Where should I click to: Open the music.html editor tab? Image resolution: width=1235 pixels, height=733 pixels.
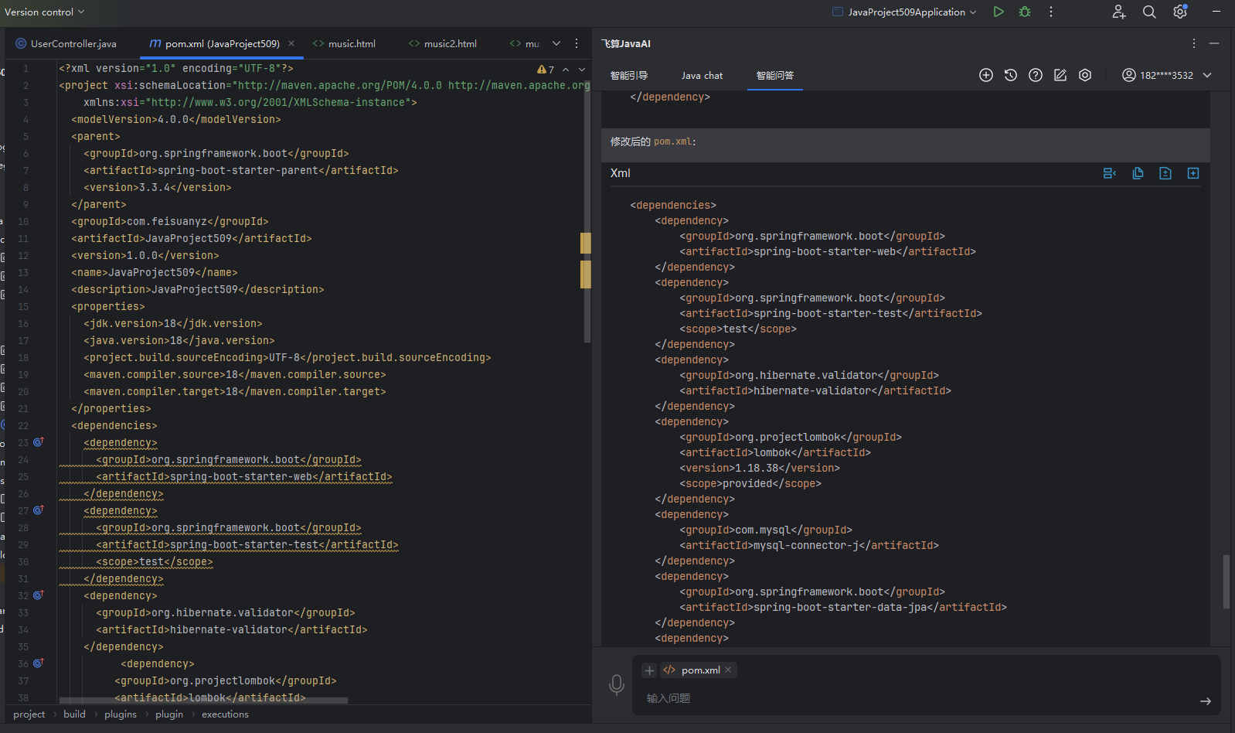coord(345,43)
